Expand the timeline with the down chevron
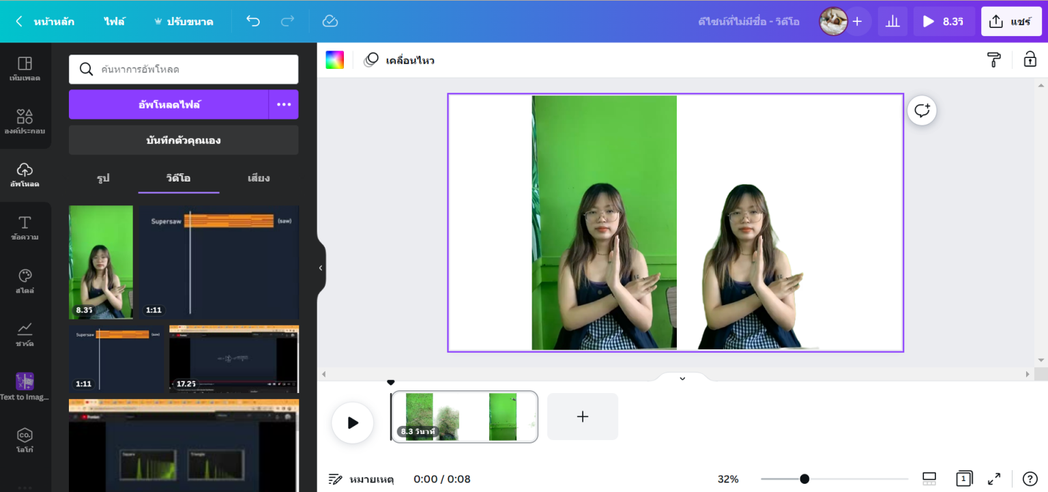 (x=682, y=377)
